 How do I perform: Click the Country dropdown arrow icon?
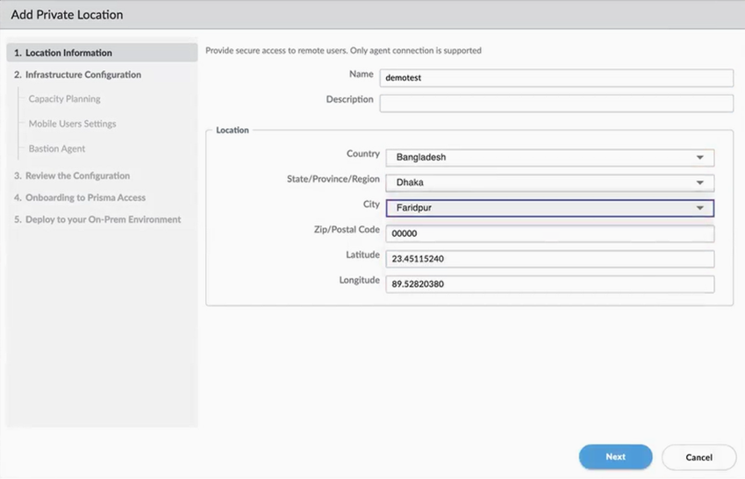pyautogui.click(x=699, y=158)
